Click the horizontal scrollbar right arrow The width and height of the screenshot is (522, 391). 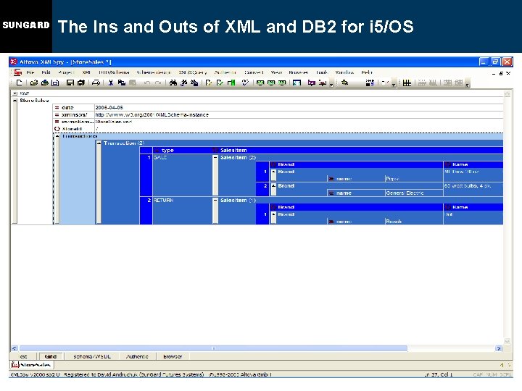point(498,348)
